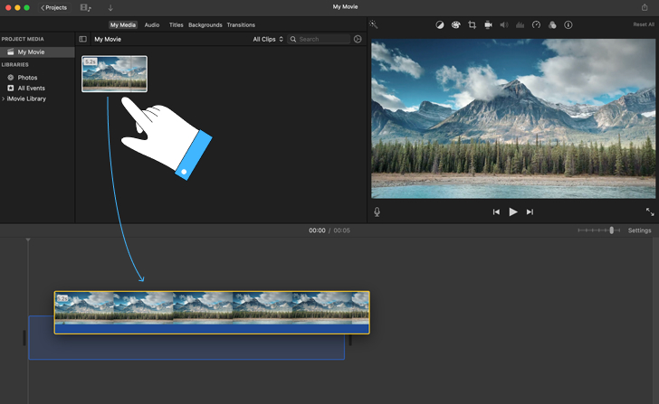Image resolution: width=659 pixels, height=404 pixels.
Task: Open the Backgrounds tab
Action: click(205, 24)
